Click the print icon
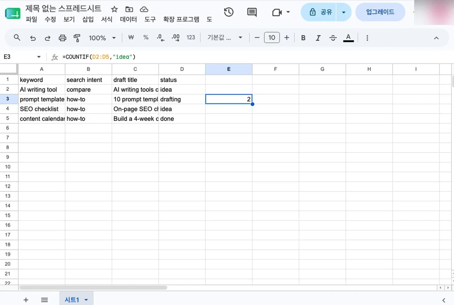The height and width of the screenshot is (305, 454). point(62,38)
